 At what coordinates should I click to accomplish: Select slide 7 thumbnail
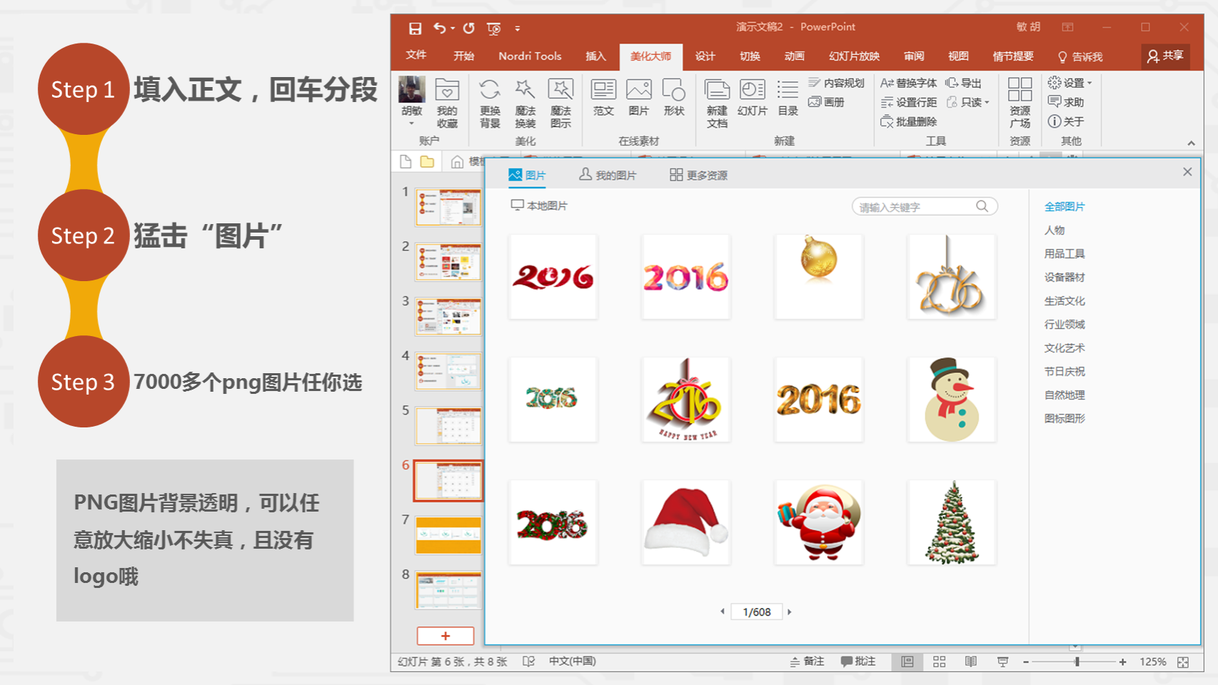(448, 535)
